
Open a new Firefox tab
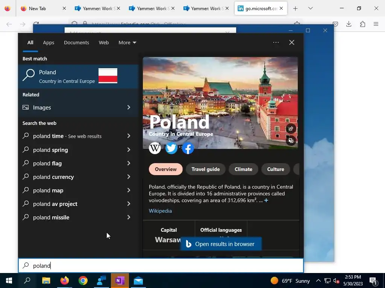point(296,9)
